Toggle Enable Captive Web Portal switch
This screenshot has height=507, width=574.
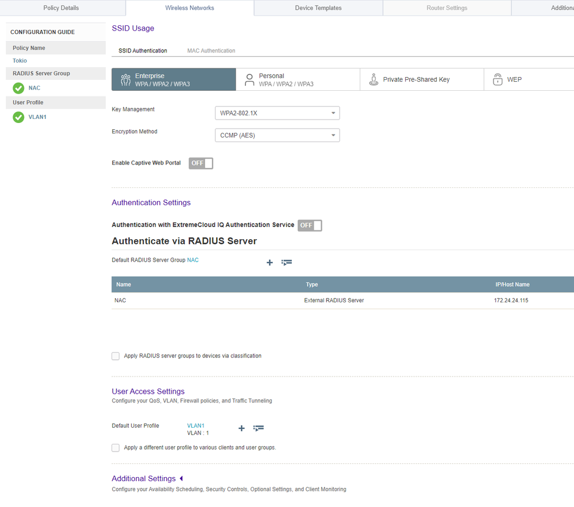(201, 163)
